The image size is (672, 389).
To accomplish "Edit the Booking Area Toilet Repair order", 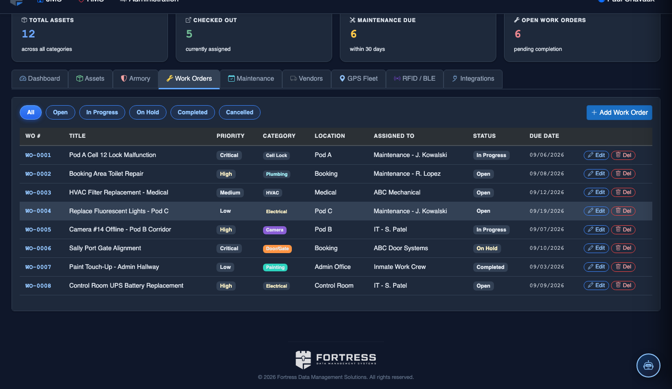I will pyautogui.click(x=596, y=174).
